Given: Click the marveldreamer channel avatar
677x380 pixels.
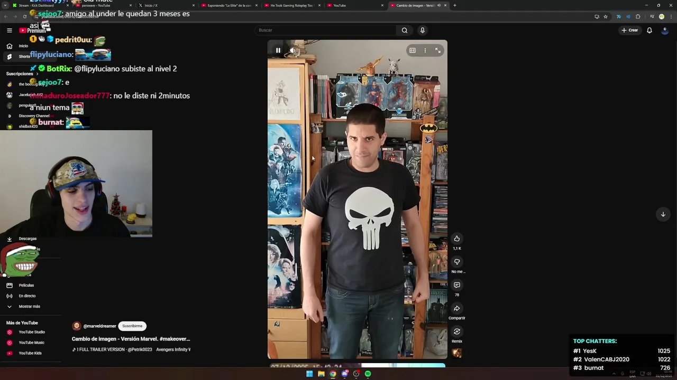Looking at the screenshot, I should pyautogui.click(x=77, y=326).
